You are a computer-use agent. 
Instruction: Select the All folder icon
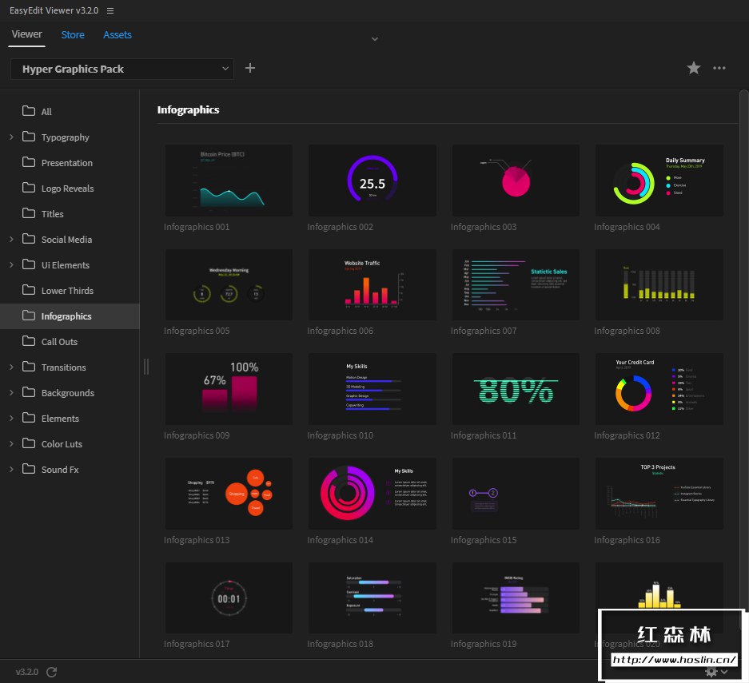(29, 111)
